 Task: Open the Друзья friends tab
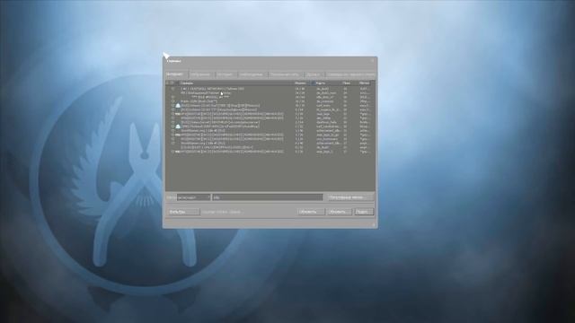(x=314, y=74)
